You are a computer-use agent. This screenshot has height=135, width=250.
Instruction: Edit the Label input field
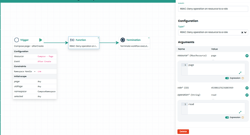[213, 9]
